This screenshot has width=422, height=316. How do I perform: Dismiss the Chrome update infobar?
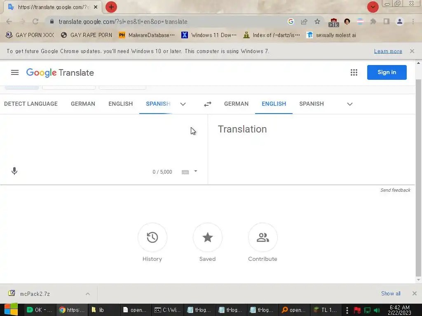[412, 51]
